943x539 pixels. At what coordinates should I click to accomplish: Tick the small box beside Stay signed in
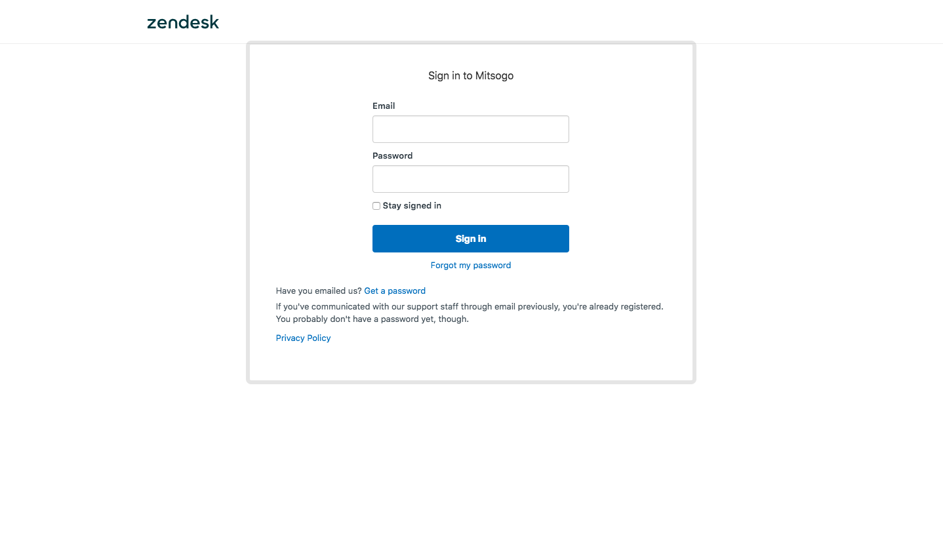(376, 206)
